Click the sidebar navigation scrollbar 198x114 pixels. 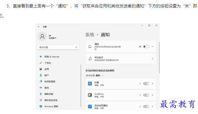coord(81,86)
